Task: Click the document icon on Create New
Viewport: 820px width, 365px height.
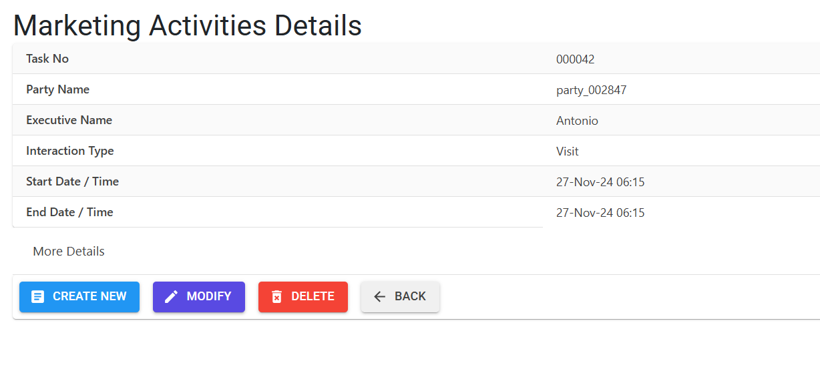Action: tap(38, 297)
